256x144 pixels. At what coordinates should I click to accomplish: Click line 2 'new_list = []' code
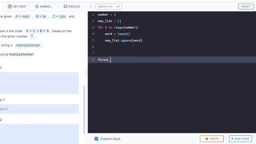tap(109, 21)
